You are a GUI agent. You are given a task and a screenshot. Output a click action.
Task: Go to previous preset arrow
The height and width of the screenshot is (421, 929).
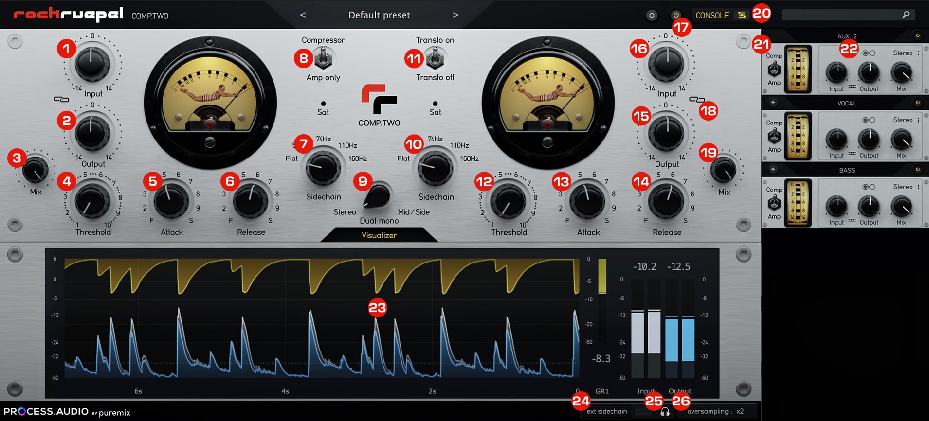(303, 15)
